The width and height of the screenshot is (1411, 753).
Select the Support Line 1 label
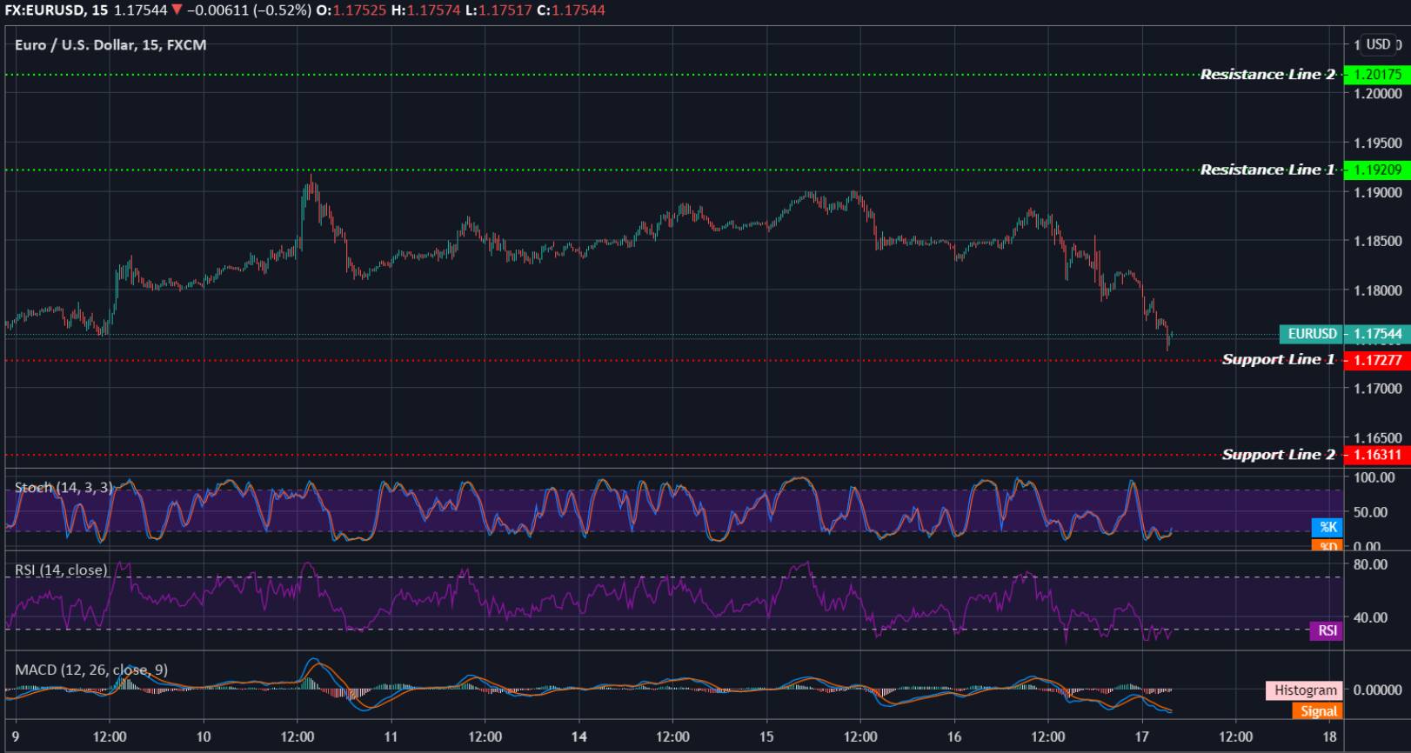[1278, 359]
